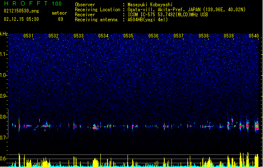Click the 0.9 kHz frequency tick label
The height and width of the screenshot is (167, 263).
(x=3, y=96)
